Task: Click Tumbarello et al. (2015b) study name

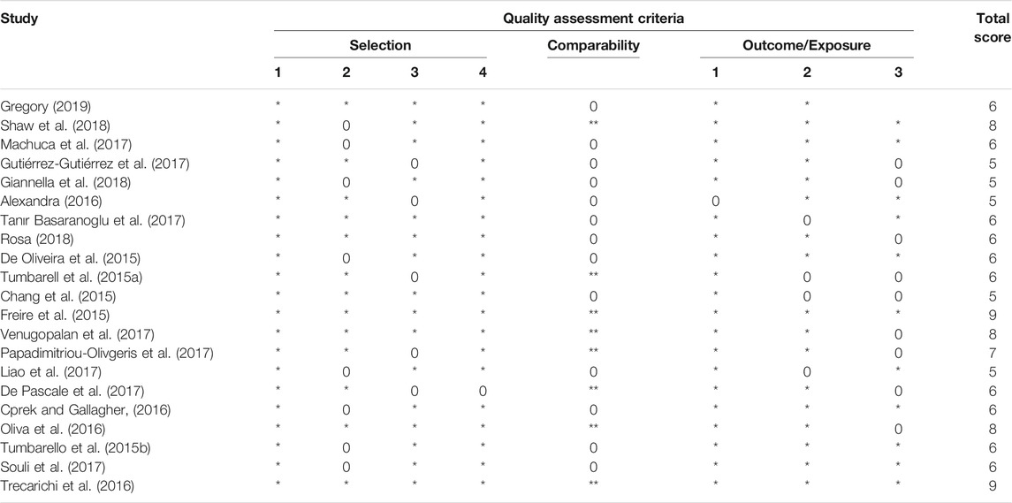Action: pyautogui.click(x=67, y=448)
